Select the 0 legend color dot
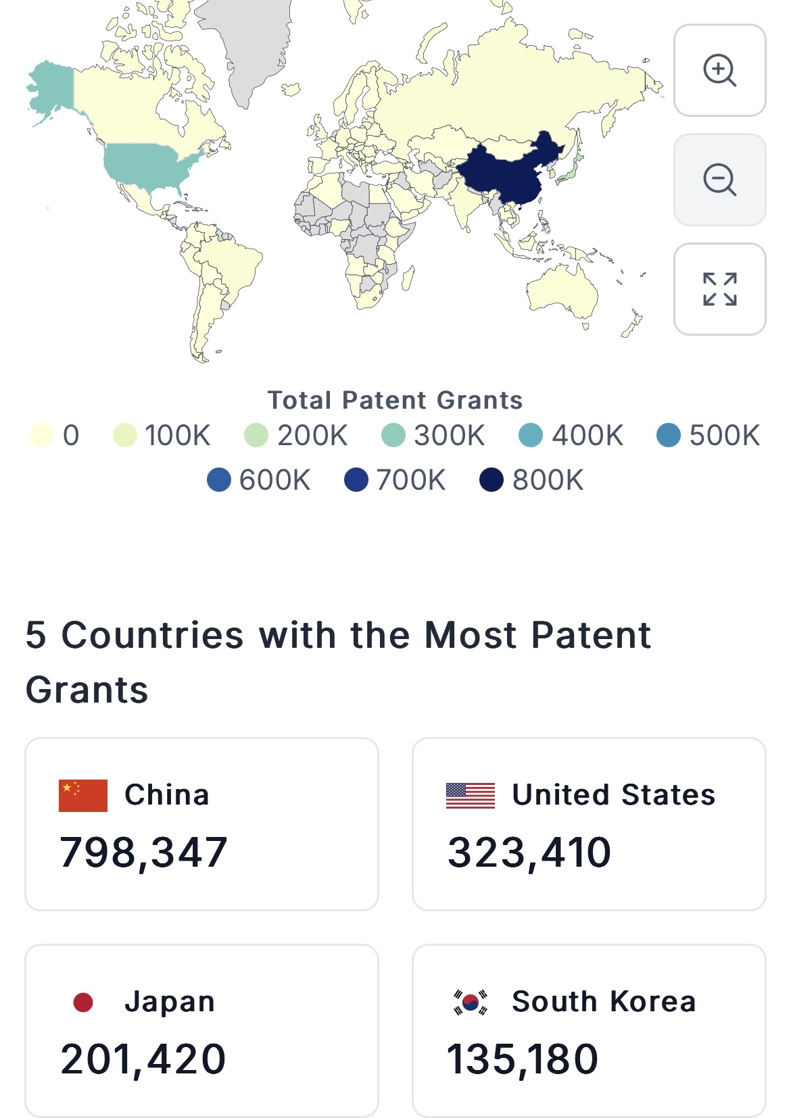Viewport: 791px width, 1118px height. click(x=42, y=435)
